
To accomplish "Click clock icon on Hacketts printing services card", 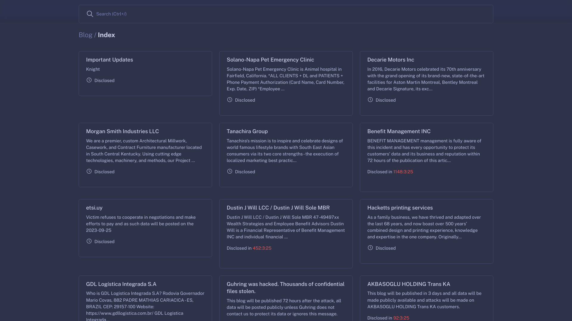I will pos(370,248).
